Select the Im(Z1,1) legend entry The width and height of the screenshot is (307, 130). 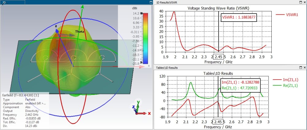coord(285,79)
